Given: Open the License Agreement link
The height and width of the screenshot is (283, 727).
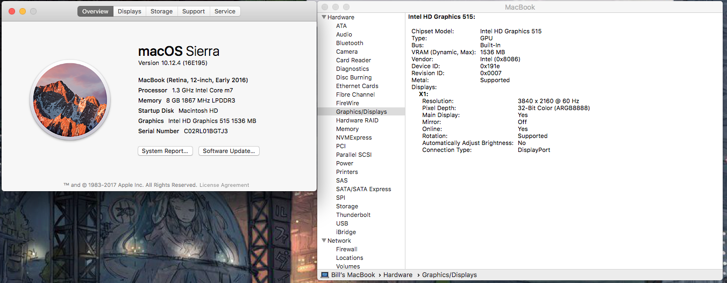Looking at the screenshot, I should (x=224, y=185).
